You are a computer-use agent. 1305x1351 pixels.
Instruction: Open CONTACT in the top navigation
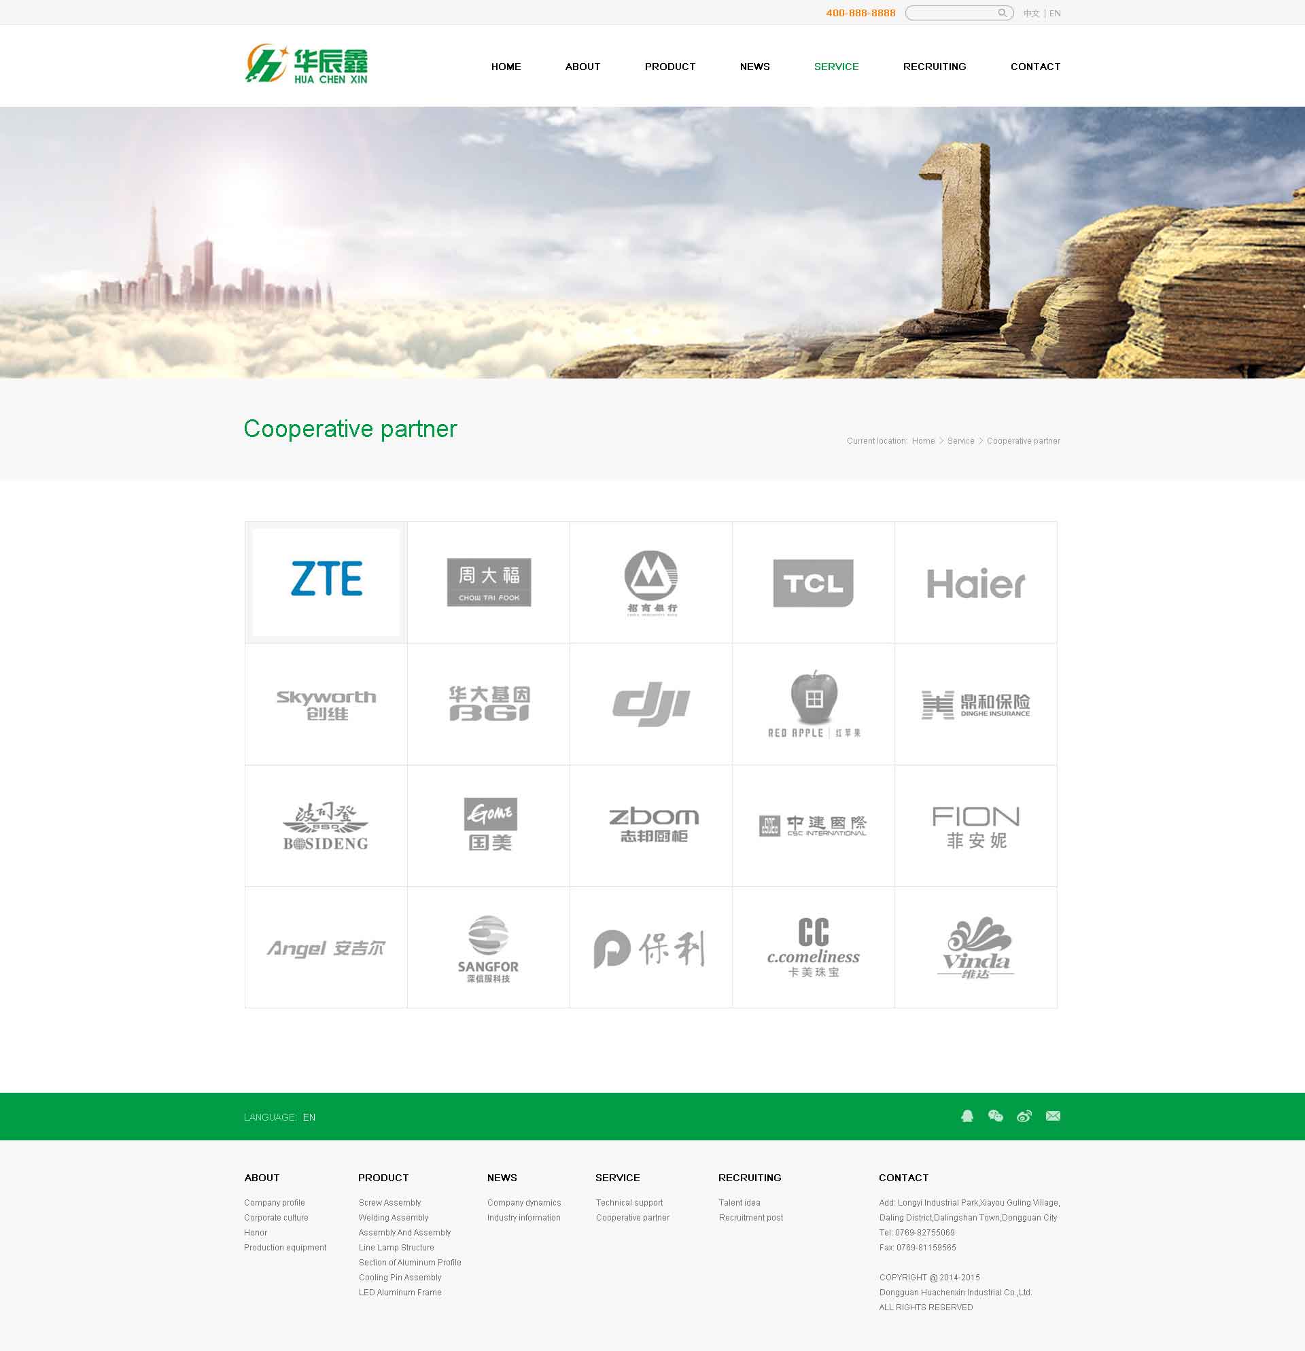(x=1035, y=67)
